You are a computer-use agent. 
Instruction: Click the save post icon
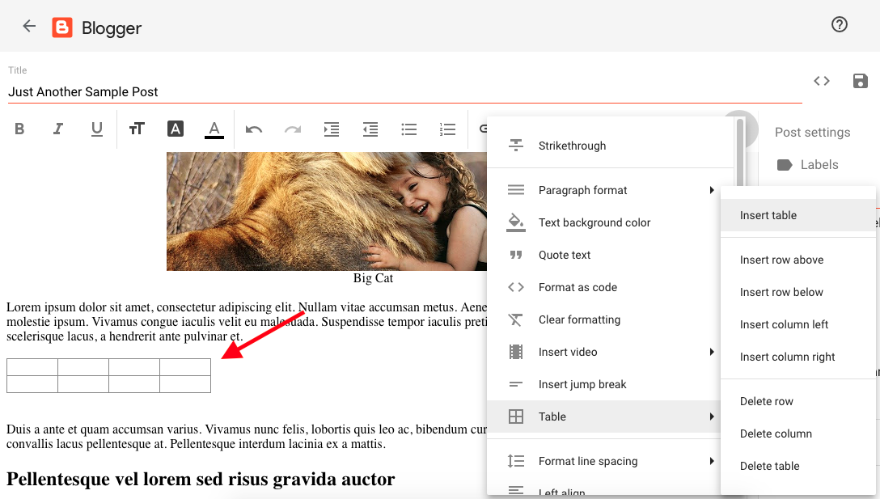point(861,81)
